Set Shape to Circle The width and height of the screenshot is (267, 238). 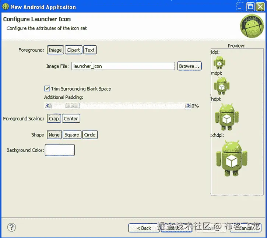click(90, 135)
